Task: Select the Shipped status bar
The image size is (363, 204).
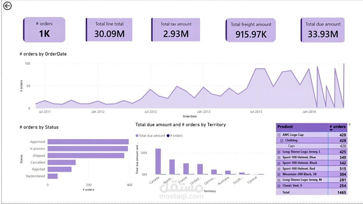Action: point(86,156)
